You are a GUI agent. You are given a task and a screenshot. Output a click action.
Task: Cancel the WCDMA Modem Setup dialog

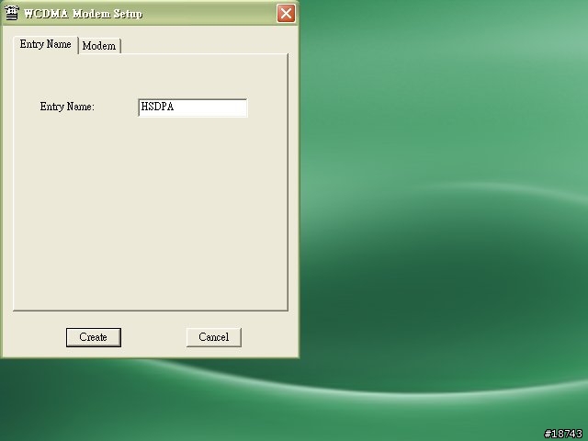click(214, 337)
